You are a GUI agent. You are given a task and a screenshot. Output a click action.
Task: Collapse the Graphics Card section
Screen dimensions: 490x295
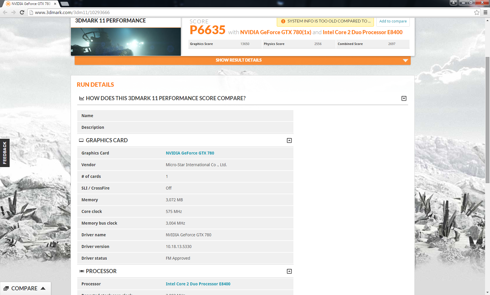[x=289, y=140]
